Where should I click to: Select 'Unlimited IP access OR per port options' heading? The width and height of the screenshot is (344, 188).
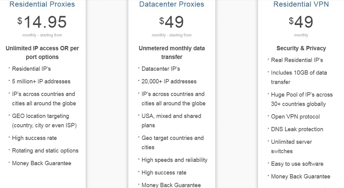point(42,52)
